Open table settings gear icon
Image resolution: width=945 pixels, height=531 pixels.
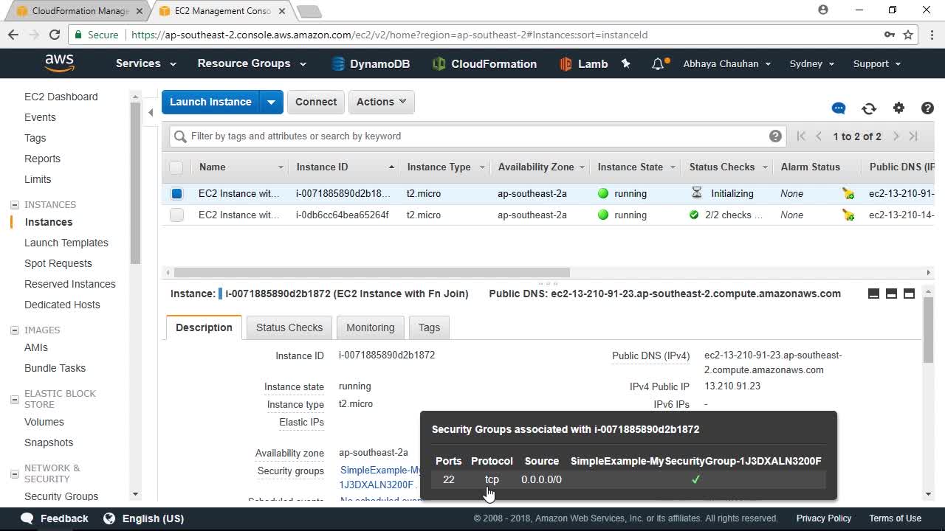click(898, 108)
